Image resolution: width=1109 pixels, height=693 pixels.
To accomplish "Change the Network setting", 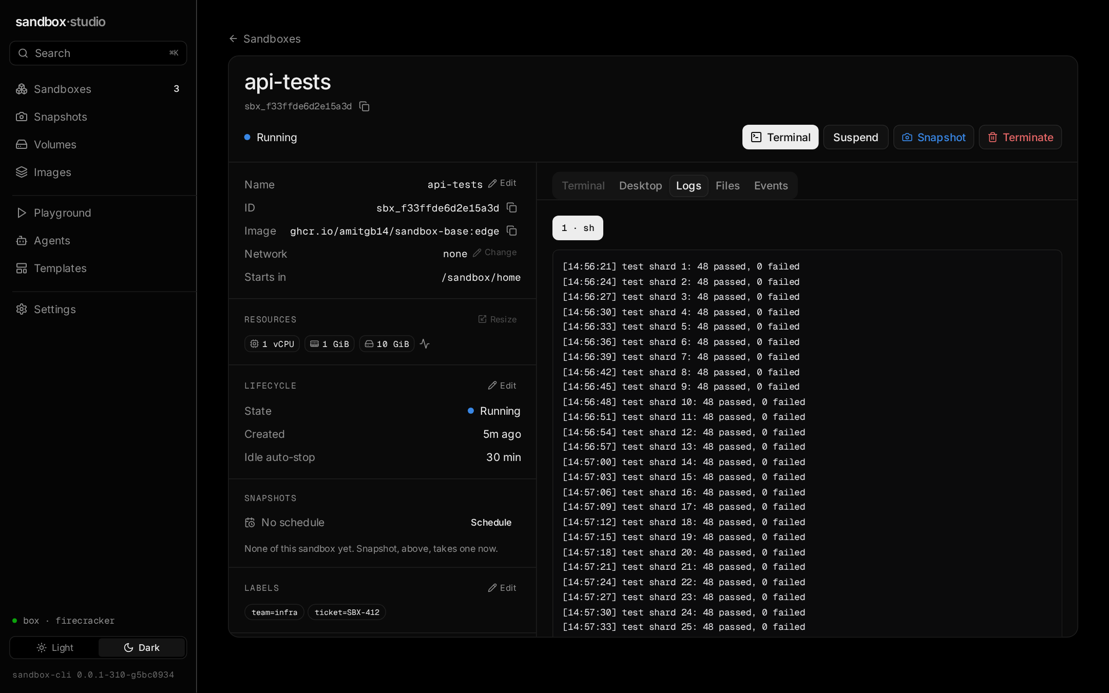I will [495, 253].
